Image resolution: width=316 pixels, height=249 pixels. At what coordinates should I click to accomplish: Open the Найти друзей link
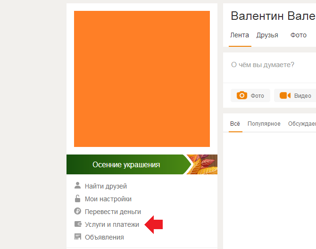[106, 186]
